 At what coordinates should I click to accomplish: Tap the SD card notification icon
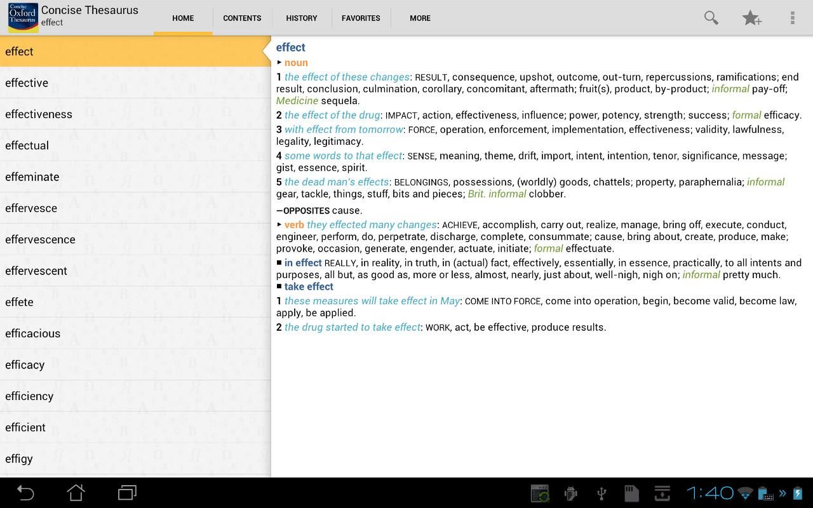click(631, 493)
